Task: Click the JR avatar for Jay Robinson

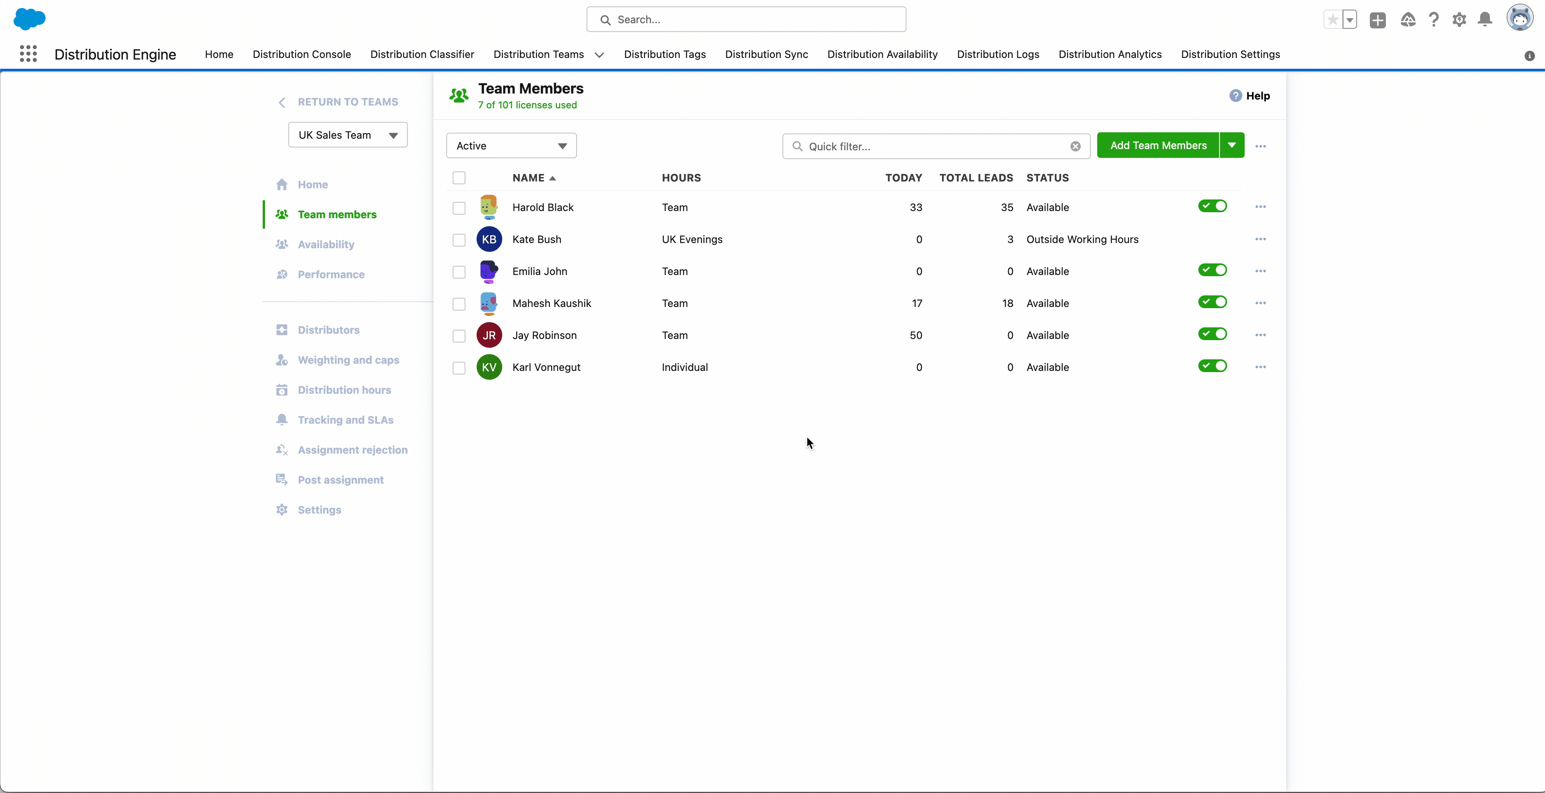Action: [x=489, y=335]
